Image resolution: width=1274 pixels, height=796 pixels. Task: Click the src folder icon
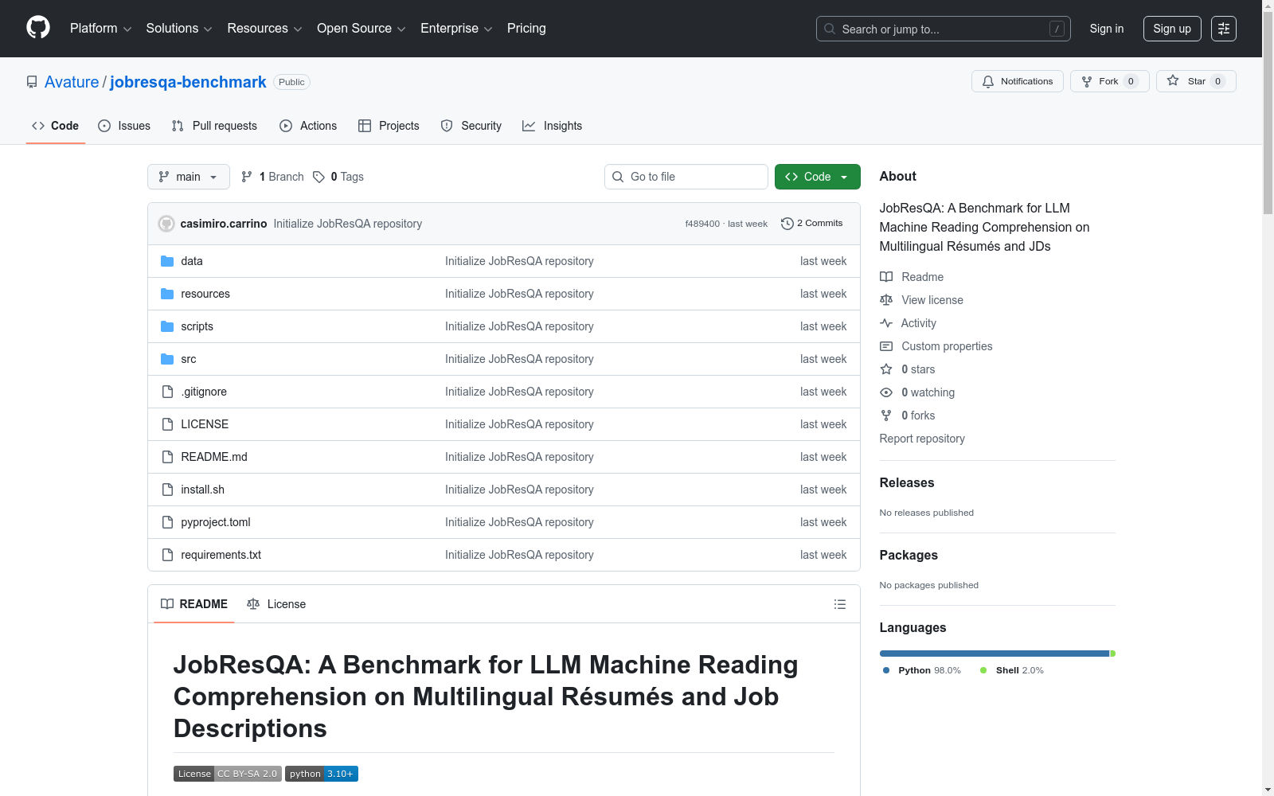167,359
